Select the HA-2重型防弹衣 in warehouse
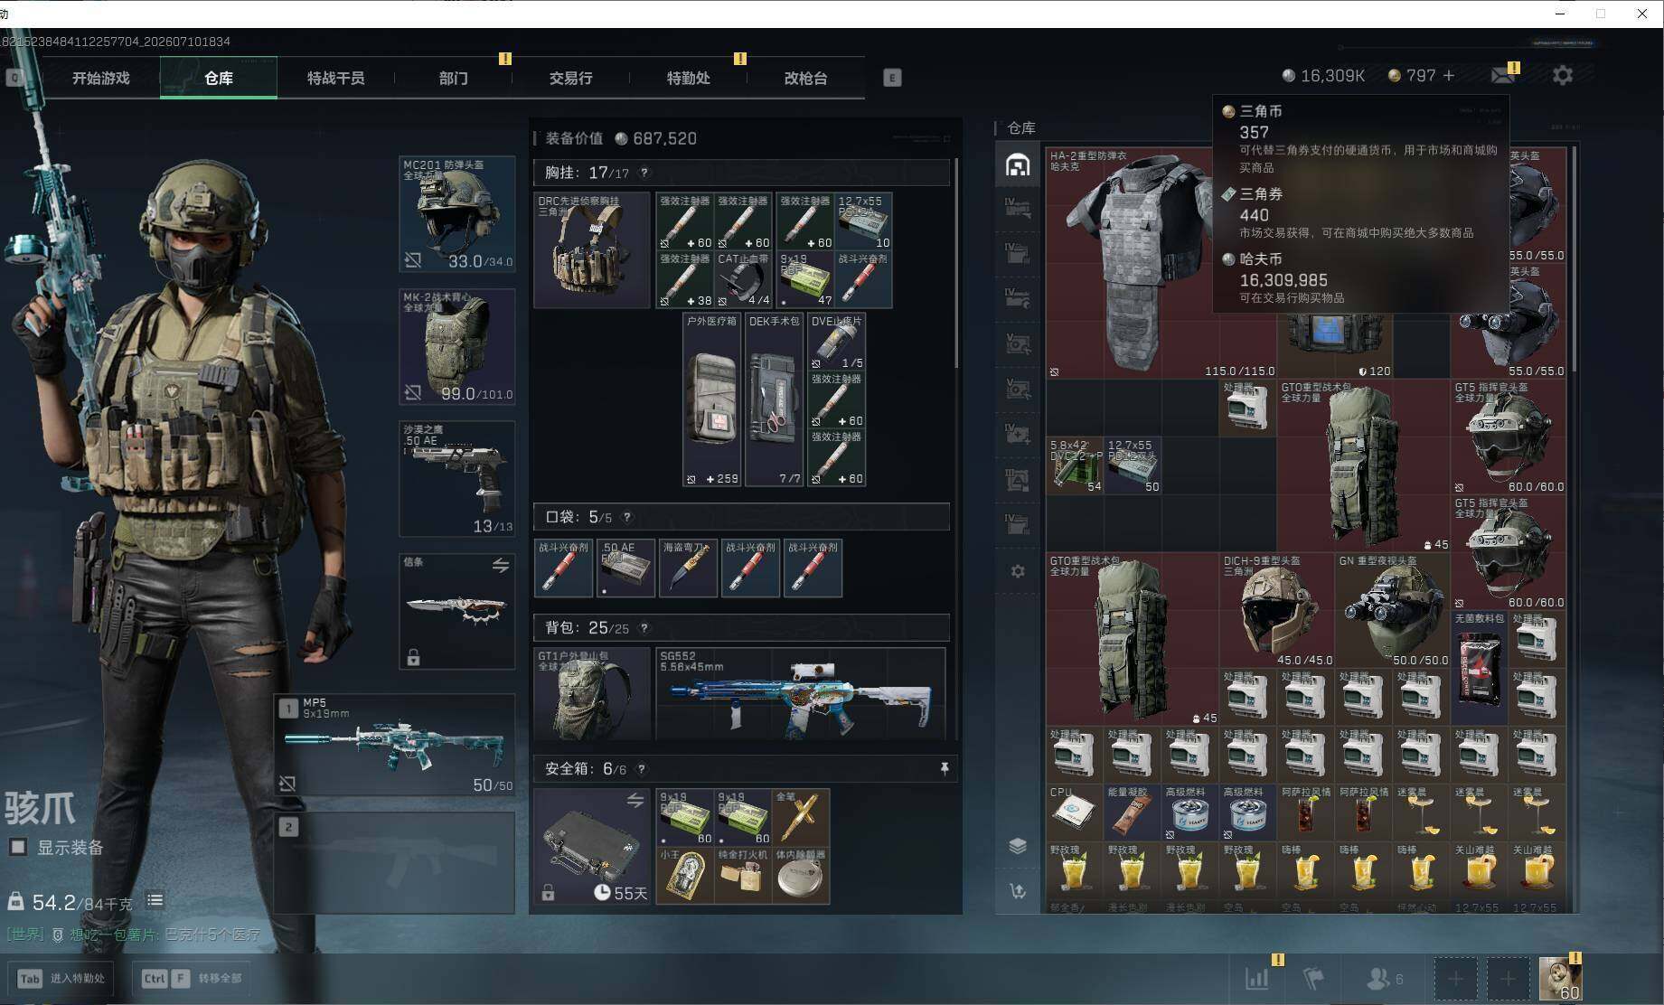The height and width of the screenshot is (1005, 1664). tap(1133, 263)
